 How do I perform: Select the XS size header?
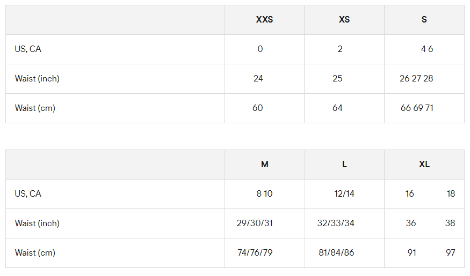point(344,20)
